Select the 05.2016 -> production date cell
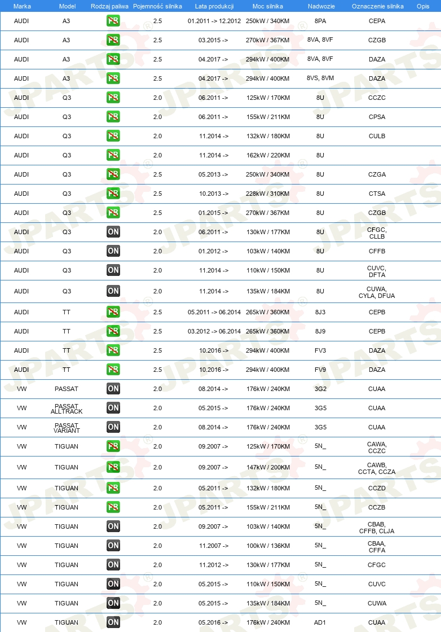441x632 pixels. 213,622
